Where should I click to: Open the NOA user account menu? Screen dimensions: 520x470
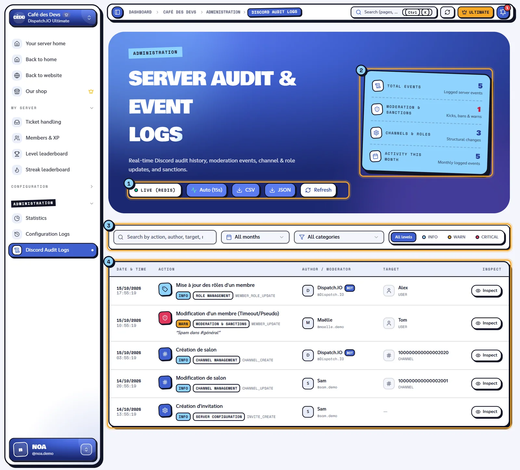click(x=53, y=449)
